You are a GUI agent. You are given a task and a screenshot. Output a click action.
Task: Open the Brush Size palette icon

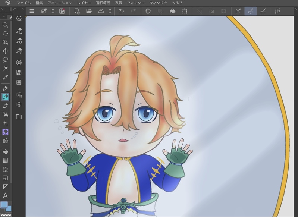19,51
